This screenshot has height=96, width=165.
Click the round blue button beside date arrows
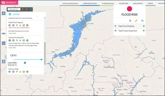click(31, 9)
